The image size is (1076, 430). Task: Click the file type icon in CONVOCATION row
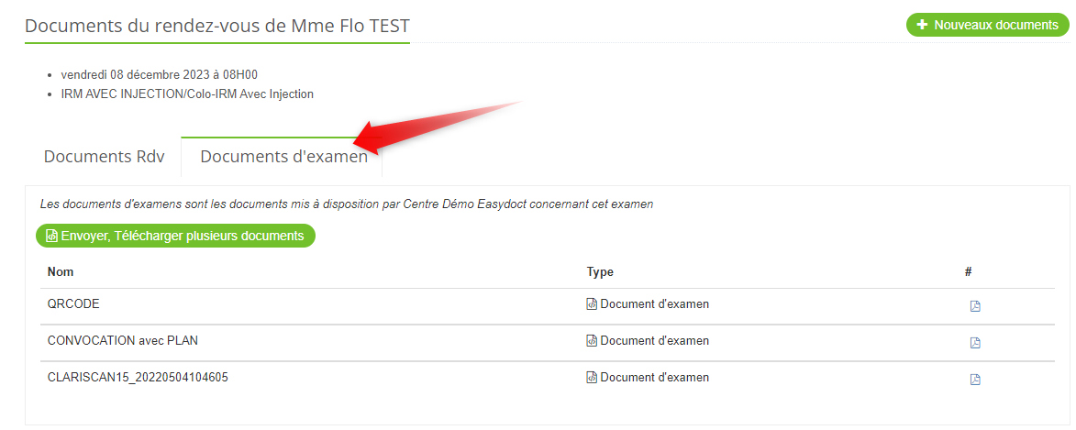pos(592,340)
